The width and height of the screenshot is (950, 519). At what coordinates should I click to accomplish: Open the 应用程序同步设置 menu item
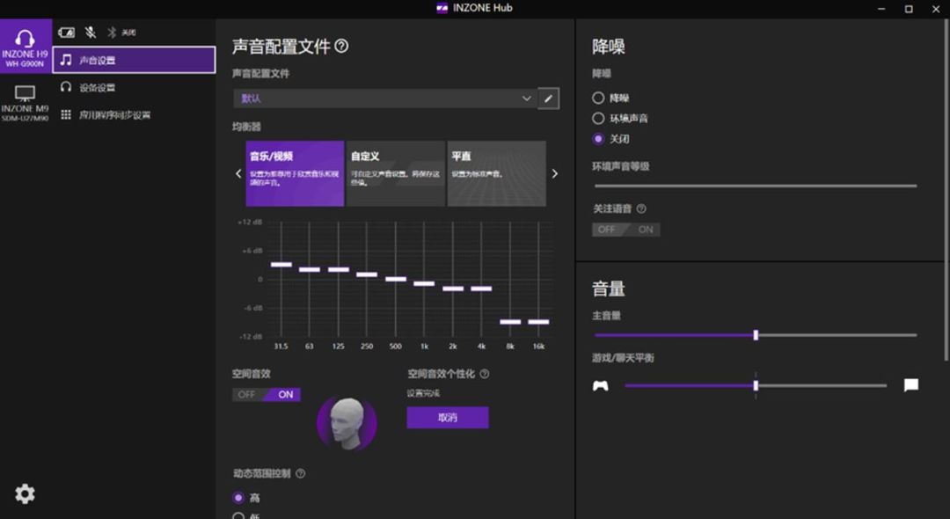tap(134, 115)
